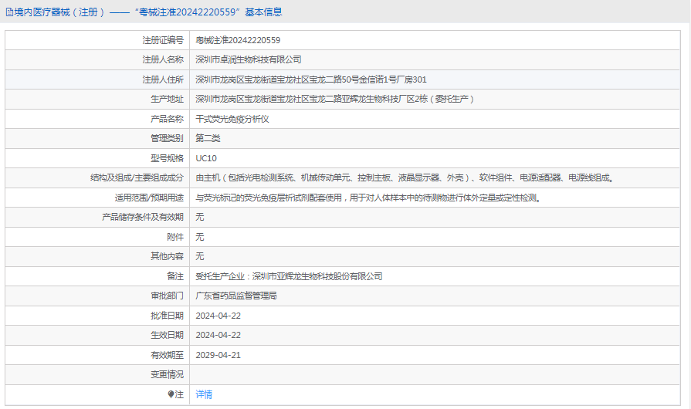Select product name 干式荧光免疫分析仪

click(x=232, y=119)
